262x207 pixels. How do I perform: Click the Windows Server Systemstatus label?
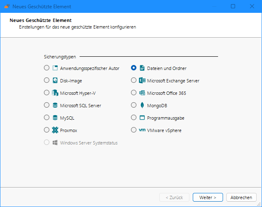point(89,143)
